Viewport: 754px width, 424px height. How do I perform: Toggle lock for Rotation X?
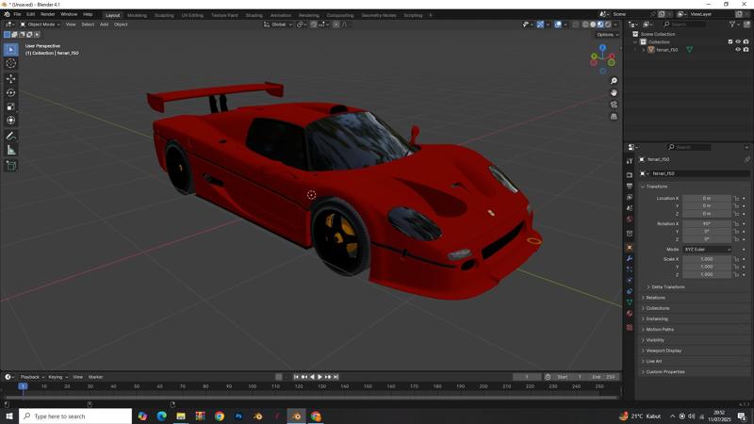pyautogui.click(x=736, y=223)
